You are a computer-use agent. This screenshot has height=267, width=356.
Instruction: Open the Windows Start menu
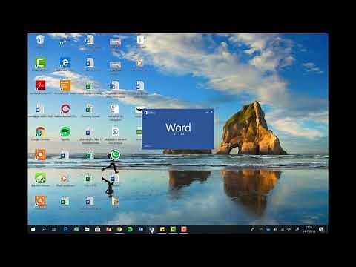point(33,229)
